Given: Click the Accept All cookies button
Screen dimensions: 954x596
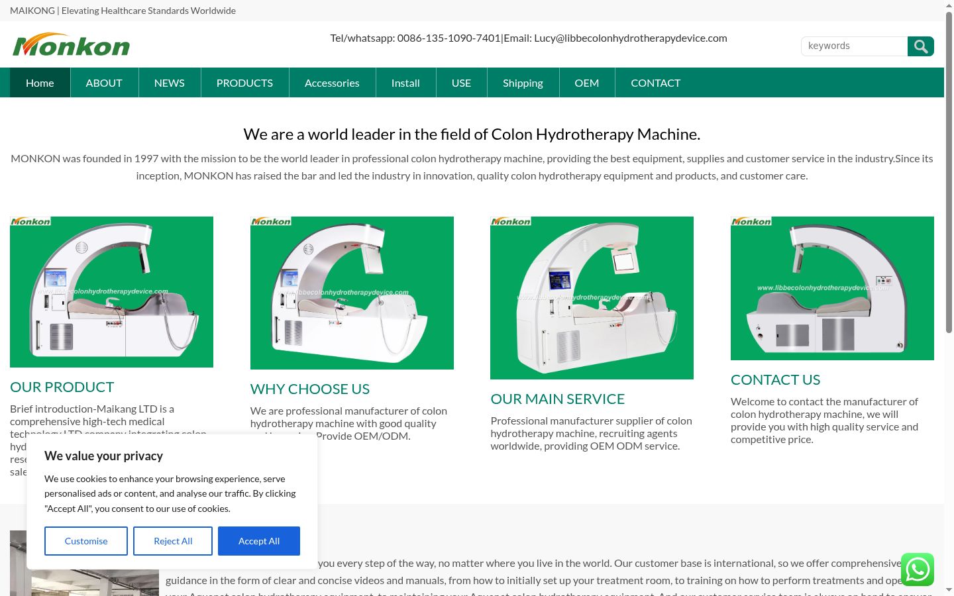Looking at the screenshot, I should coord(259,541).
